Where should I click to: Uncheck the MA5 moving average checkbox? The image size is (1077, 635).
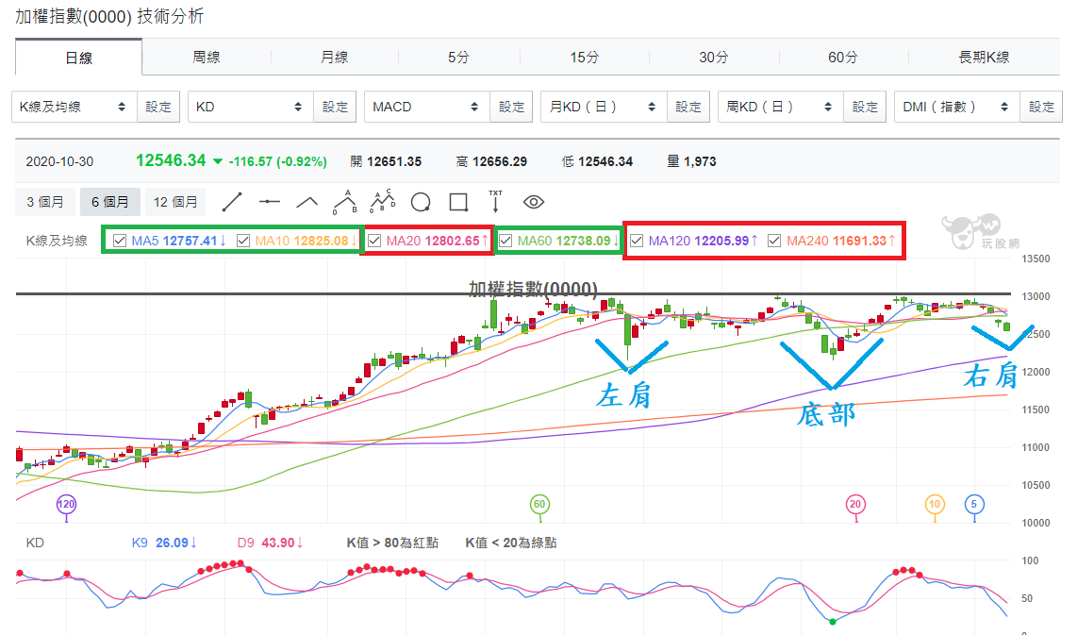[120, 241]
